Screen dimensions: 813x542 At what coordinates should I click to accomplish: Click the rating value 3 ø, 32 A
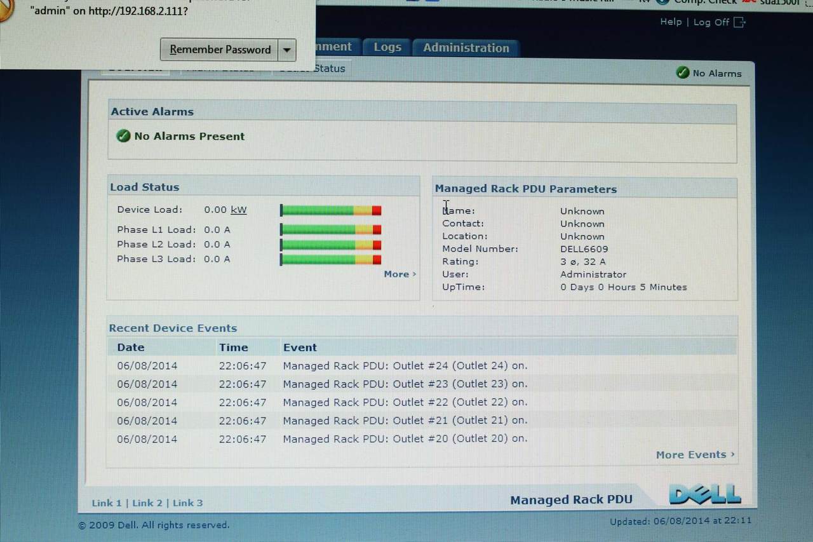[x=583, y=262]
